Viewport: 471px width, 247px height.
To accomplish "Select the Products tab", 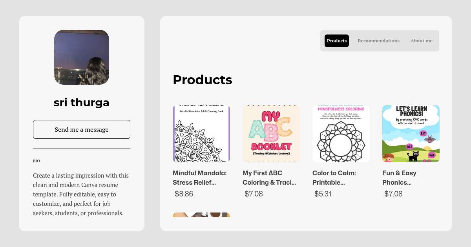I will (x=337, y=41).
